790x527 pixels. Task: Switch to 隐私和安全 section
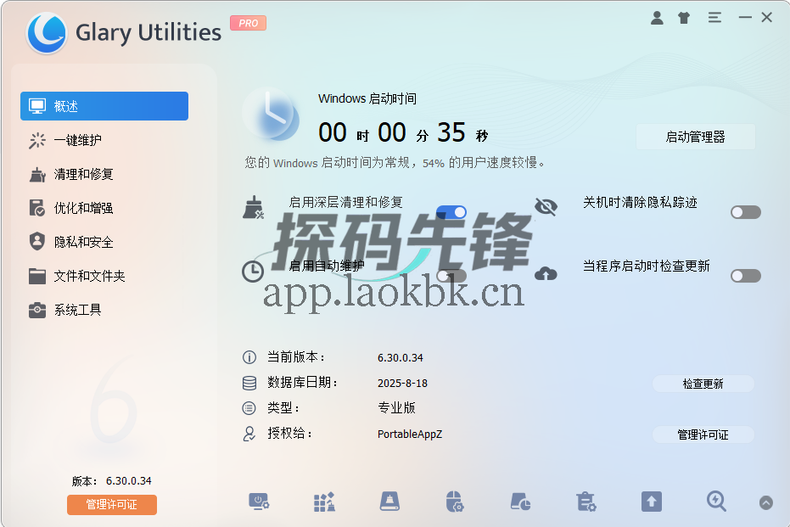(x=104, y=242)
